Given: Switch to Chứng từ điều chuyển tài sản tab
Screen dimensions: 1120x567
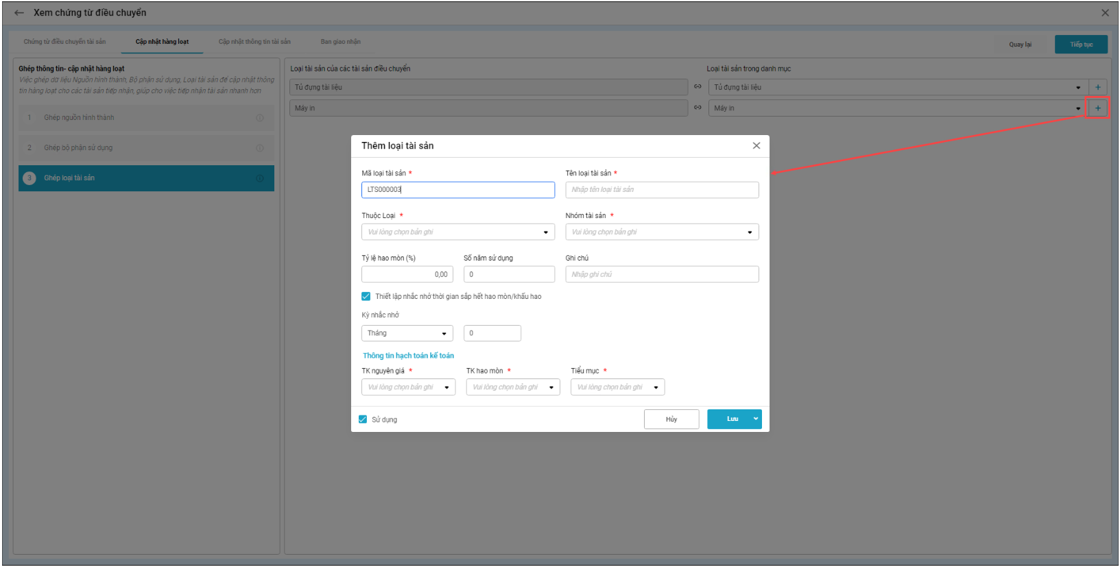Looking at the screenshot, I should (65, 42).
